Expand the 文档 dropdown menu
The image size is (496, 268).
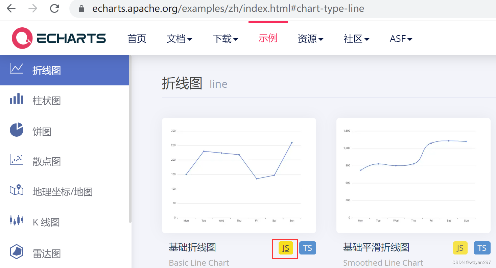pyautogui.click(x=180, y=39)
